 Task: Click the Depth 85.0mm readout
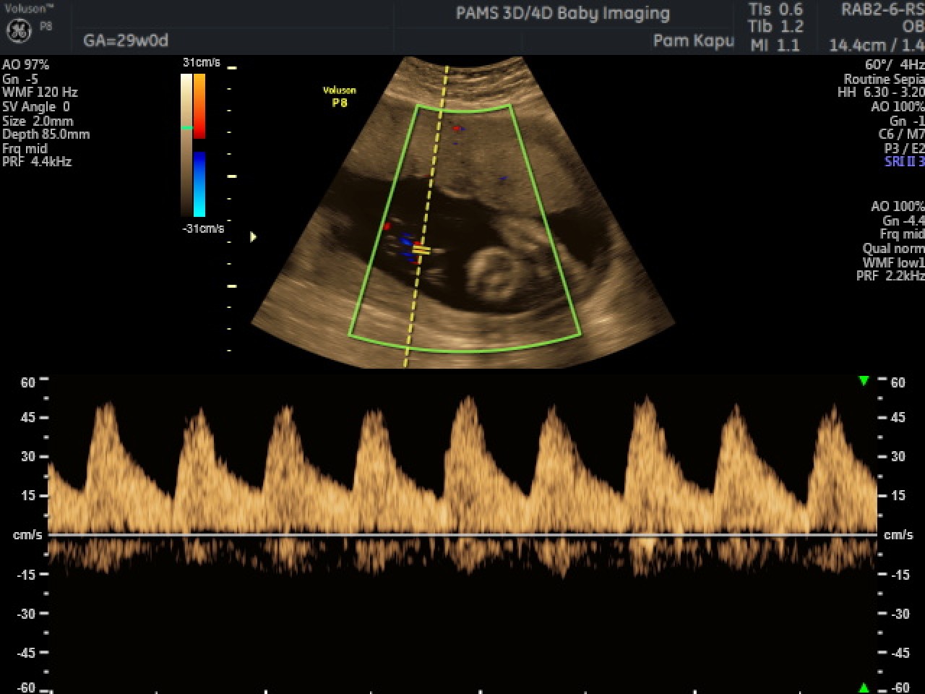pyautogui.click(x=47, y=134)
